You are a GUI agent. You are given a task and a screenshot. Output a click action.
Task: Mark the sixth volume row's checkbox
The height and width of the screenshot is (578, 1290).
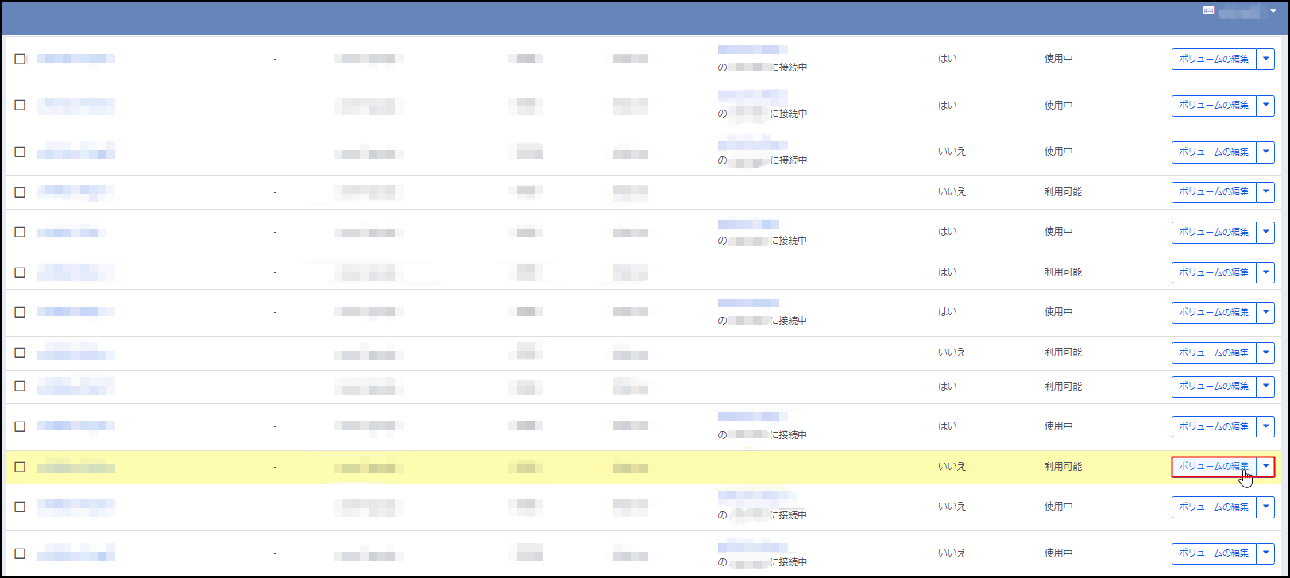[20, 272]
